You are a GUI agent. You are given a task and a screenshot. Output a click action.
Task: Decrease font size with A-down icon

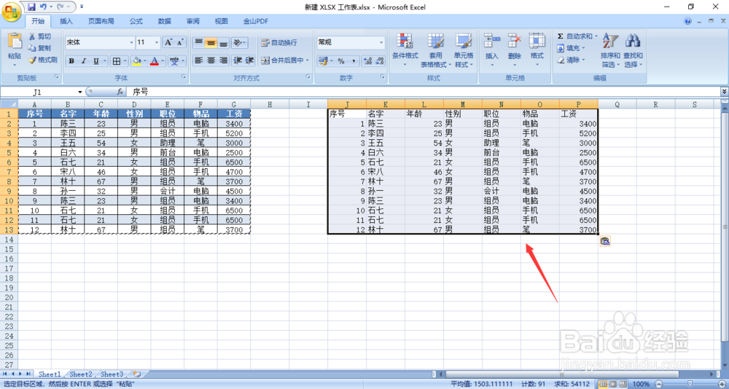click(180, 42)
